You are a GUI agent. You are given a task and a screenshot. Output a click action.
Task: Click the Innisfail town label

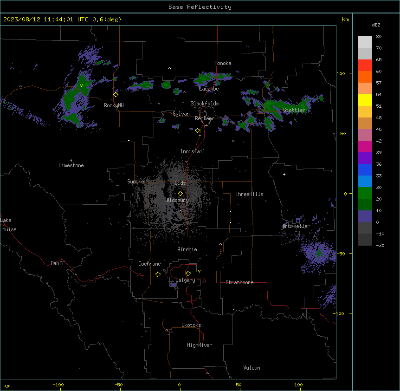(x=193, y=151)
